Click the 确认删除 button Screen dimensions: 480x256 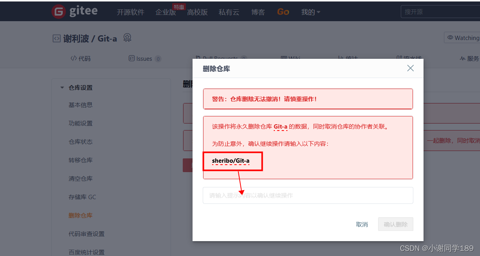pos(396,224)
